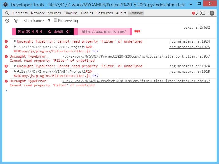This screenshot has width=219, height=164.
Task: Switch to the Network tab
Action: tap(38, 13)
